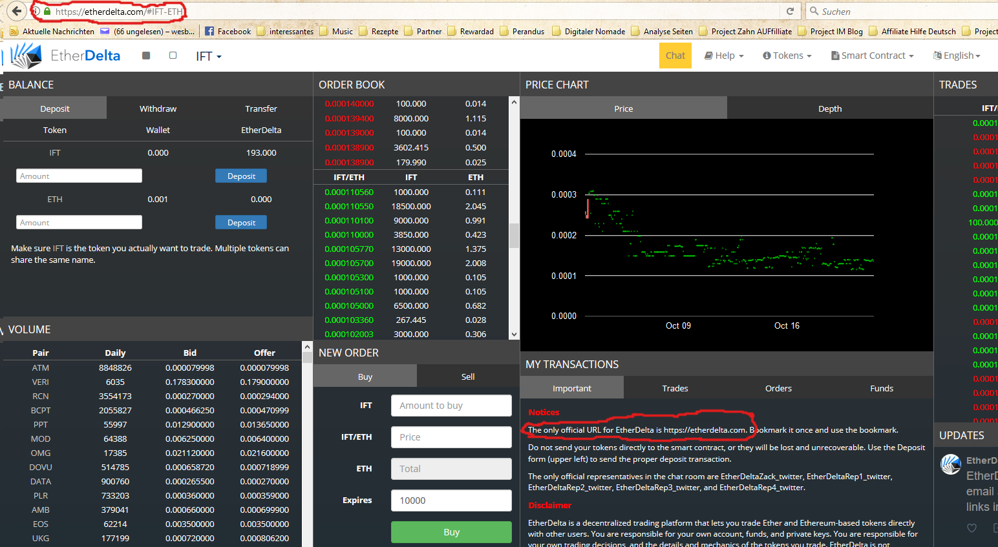Click the order book scrollbar down arrow

(x=514, y=335)
